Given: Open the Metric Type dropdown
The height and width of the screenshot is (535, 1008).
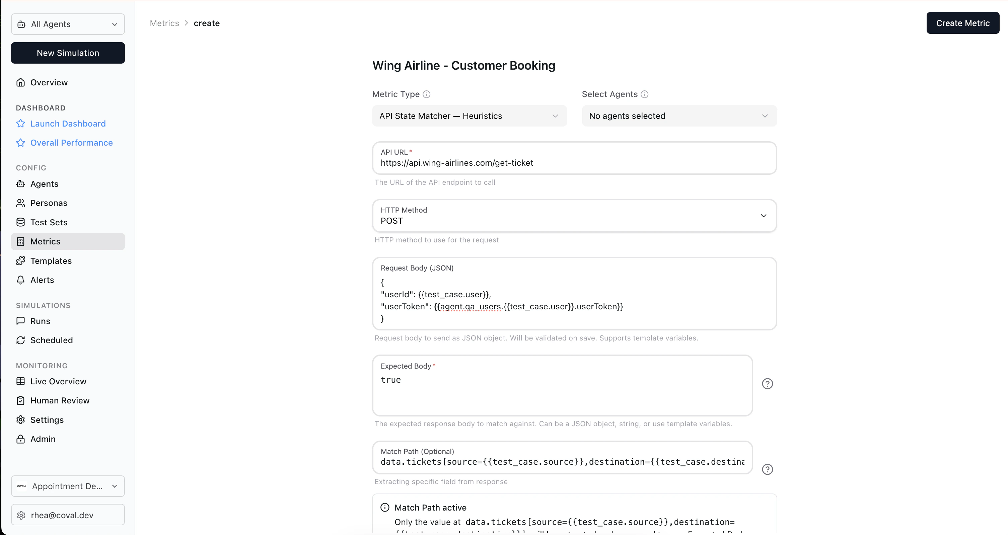Looking at the screenshot, I should (469, 116).
